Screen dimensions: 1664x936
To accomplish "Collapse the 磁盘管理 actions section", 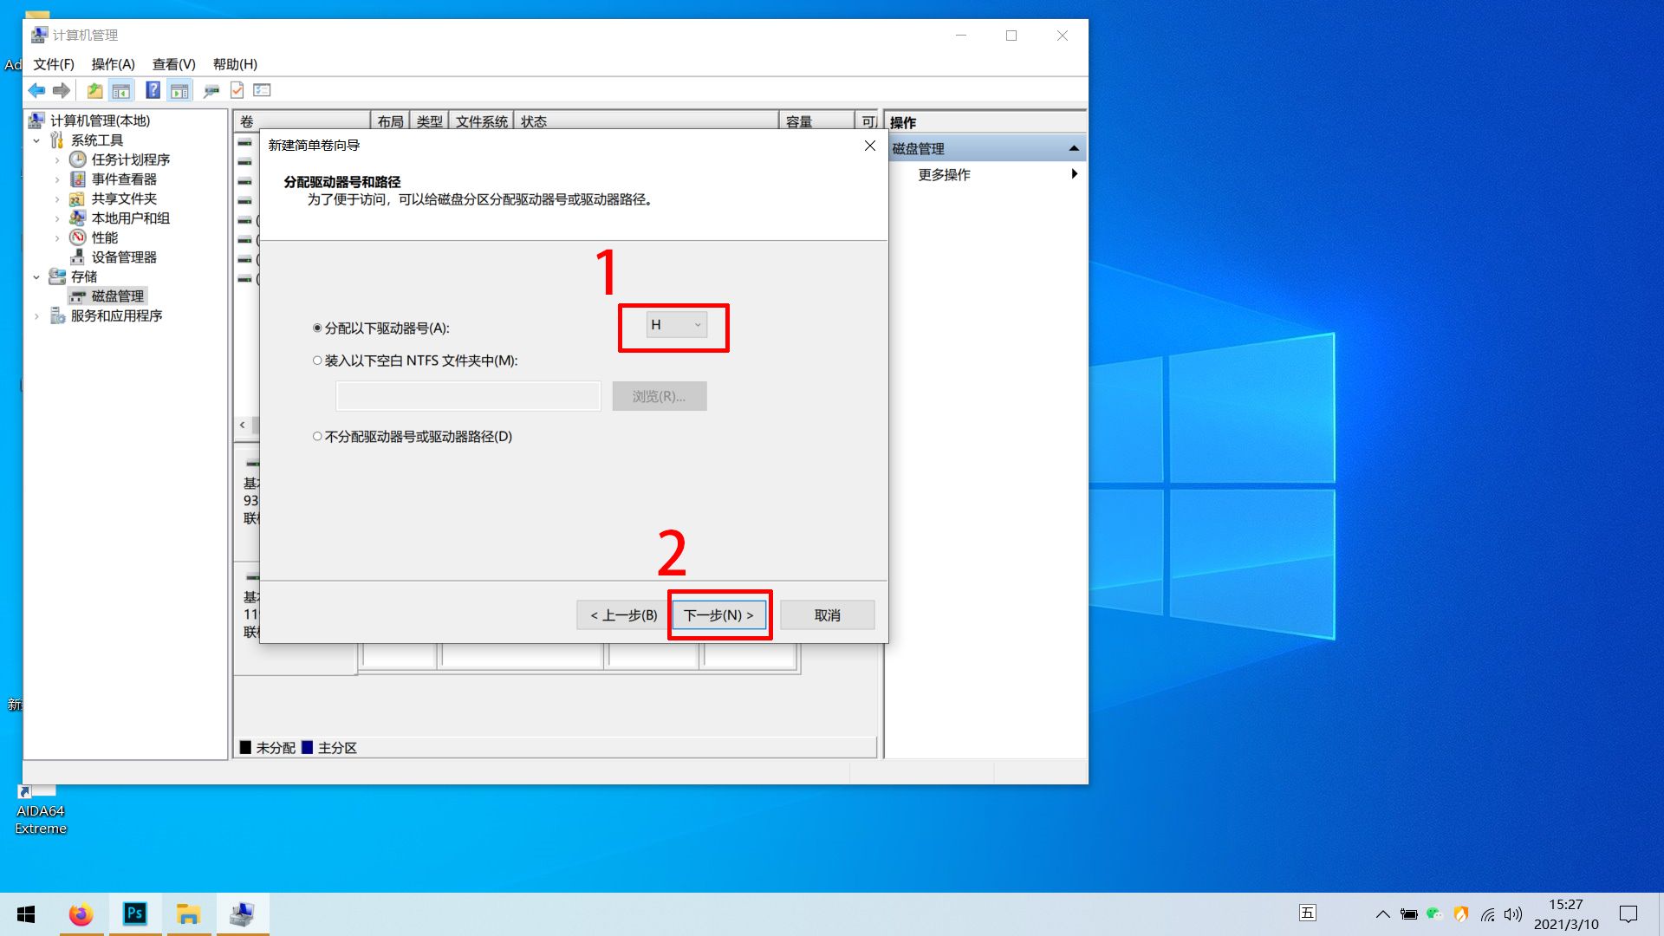I will point(1074,148).
